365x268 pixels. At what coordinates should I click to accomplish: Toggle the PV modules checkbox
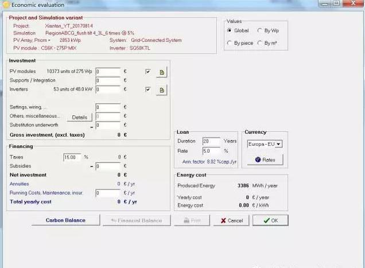(148, 72)
